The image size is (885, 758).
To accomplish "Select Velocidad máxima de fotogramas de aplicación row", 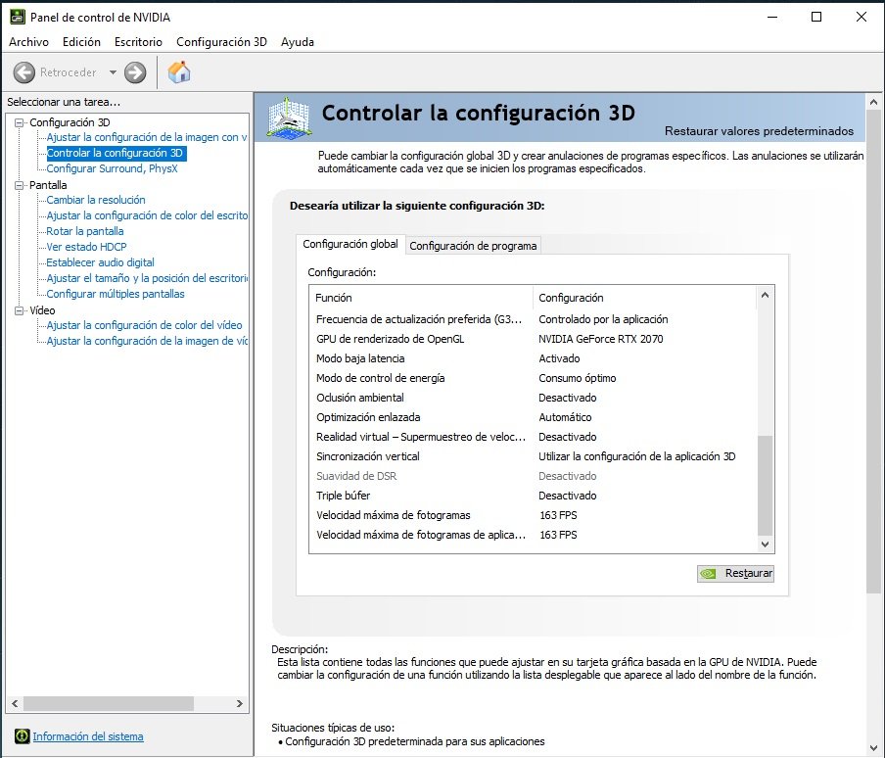I will click(533, 535).
